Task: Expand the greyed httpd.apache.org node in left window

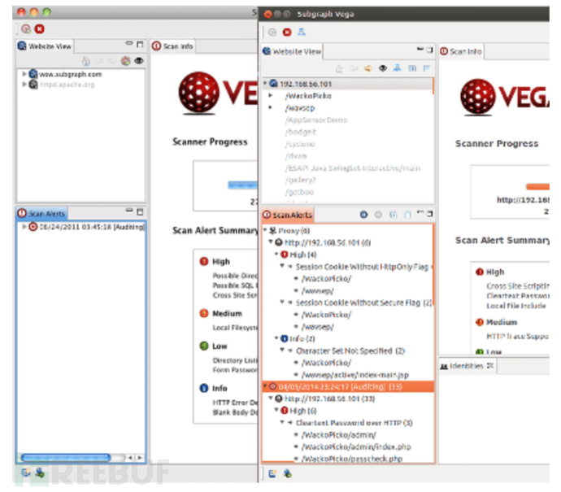Action: pos(24,84)
